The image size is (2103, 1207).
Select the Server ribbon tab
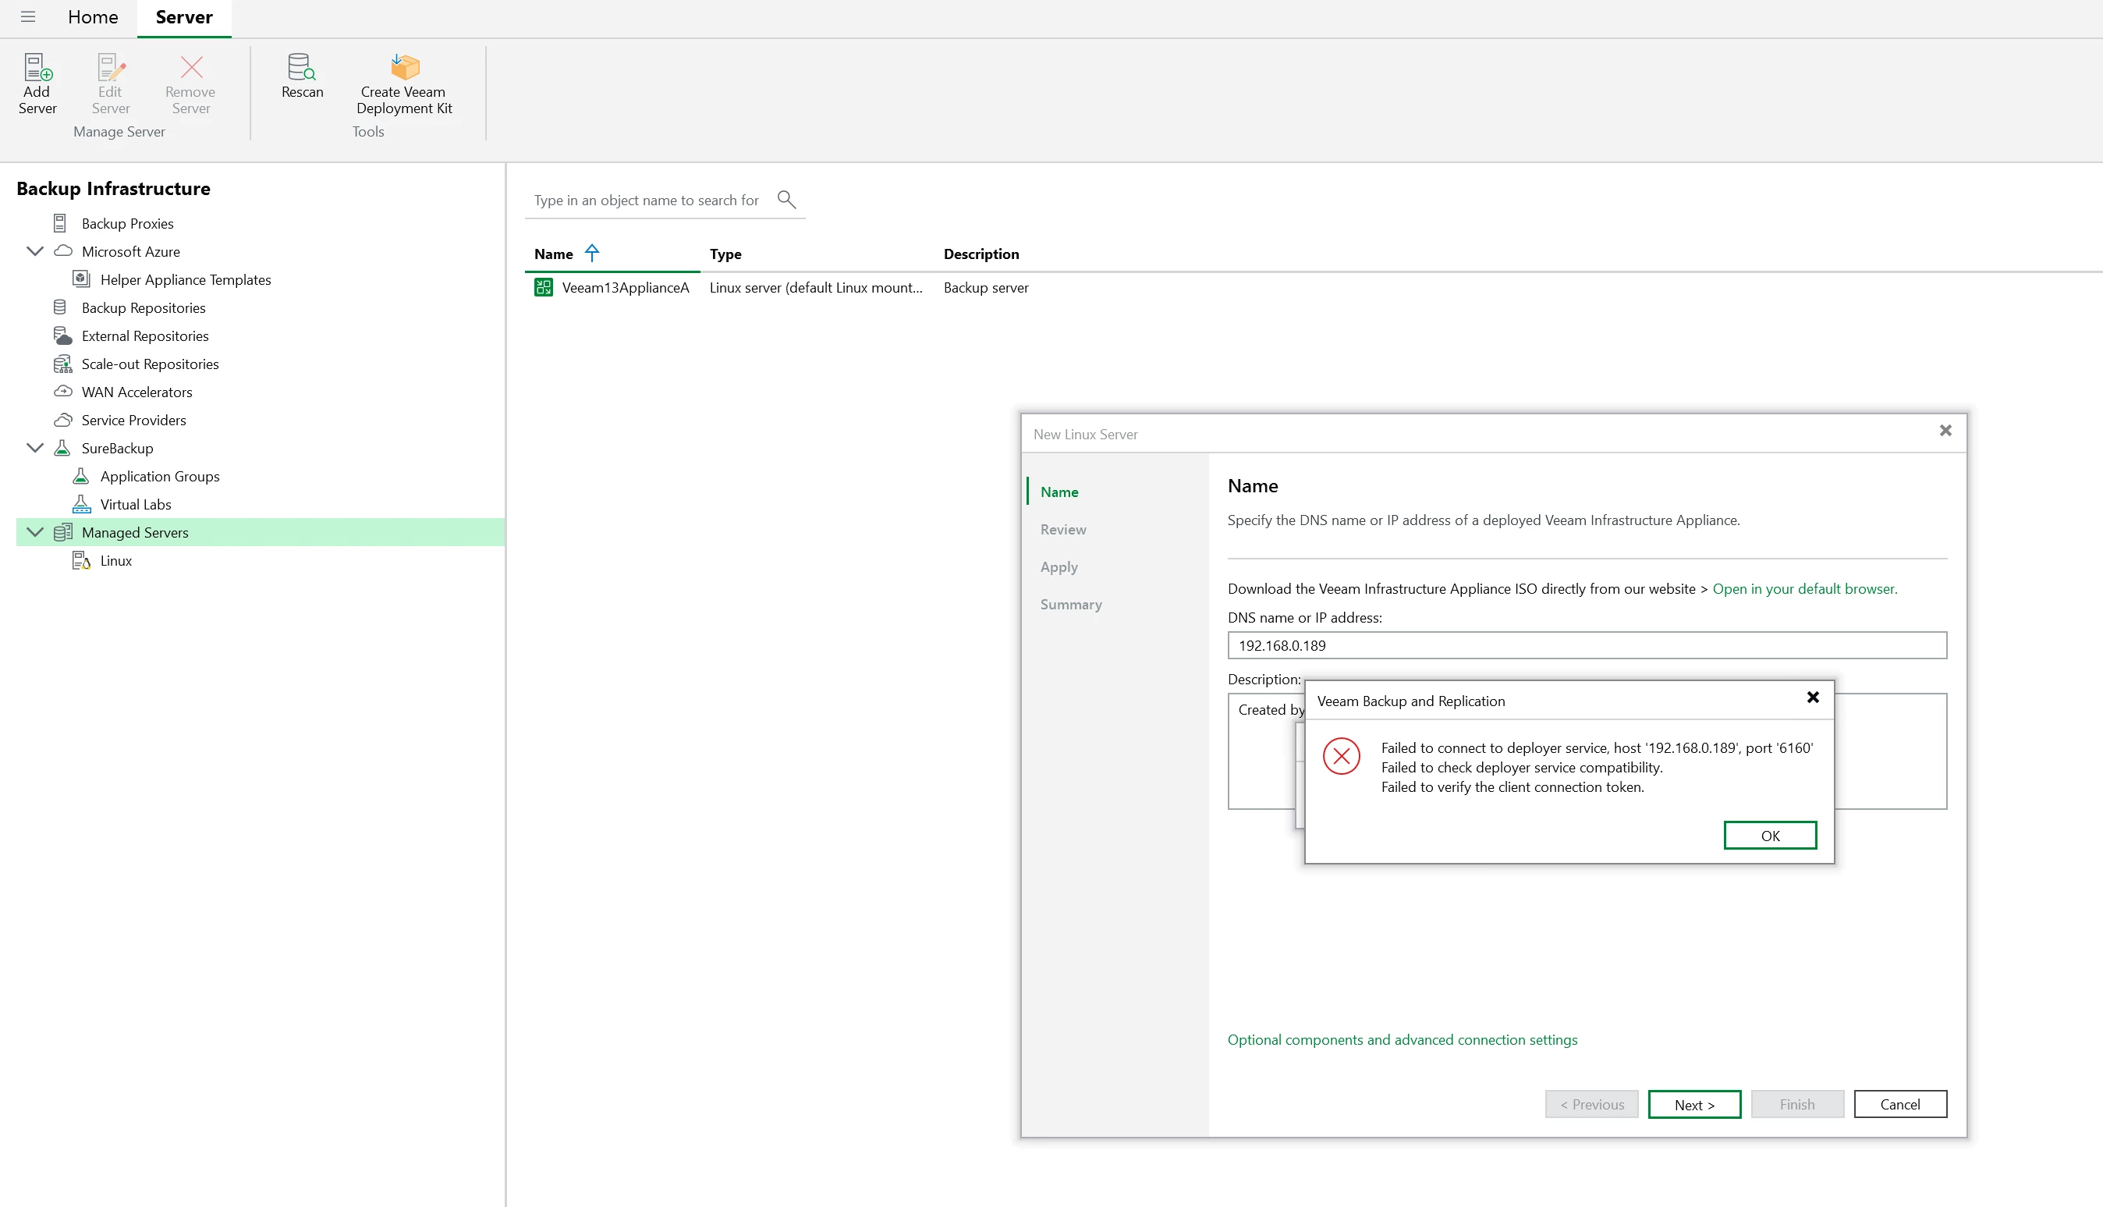tap(184, 17)
